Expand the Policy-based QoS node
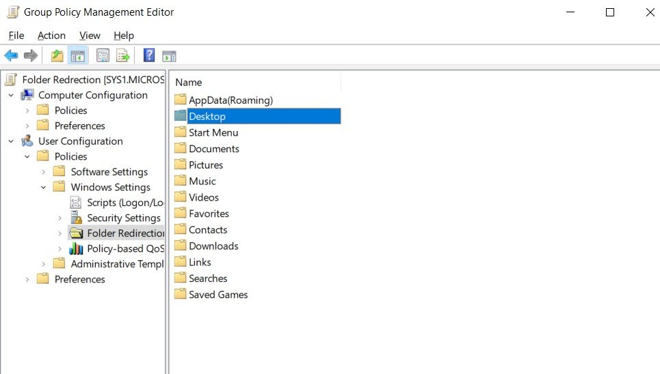The height and width of the screenshot is (374, 660). pyautogui.click(x=60, y=249)
